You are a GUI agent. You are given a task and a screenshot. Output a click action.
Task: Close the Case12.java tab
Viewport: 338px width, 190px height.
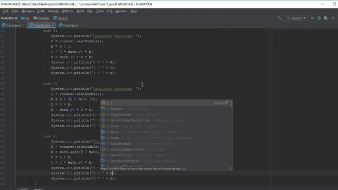[53, 25]
